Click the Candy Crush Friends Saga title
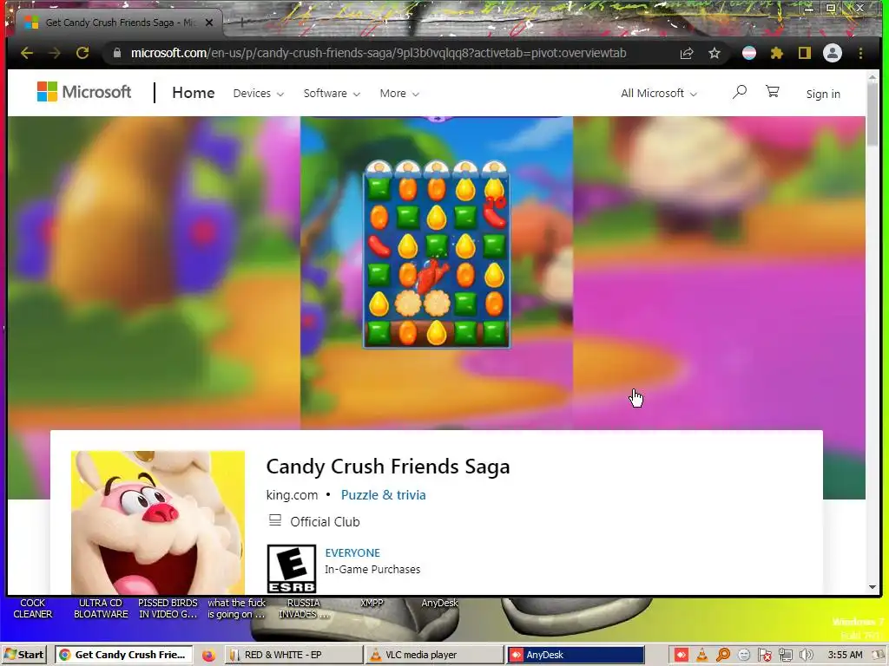This screenshot has width=889, height=666. (388, 466)
